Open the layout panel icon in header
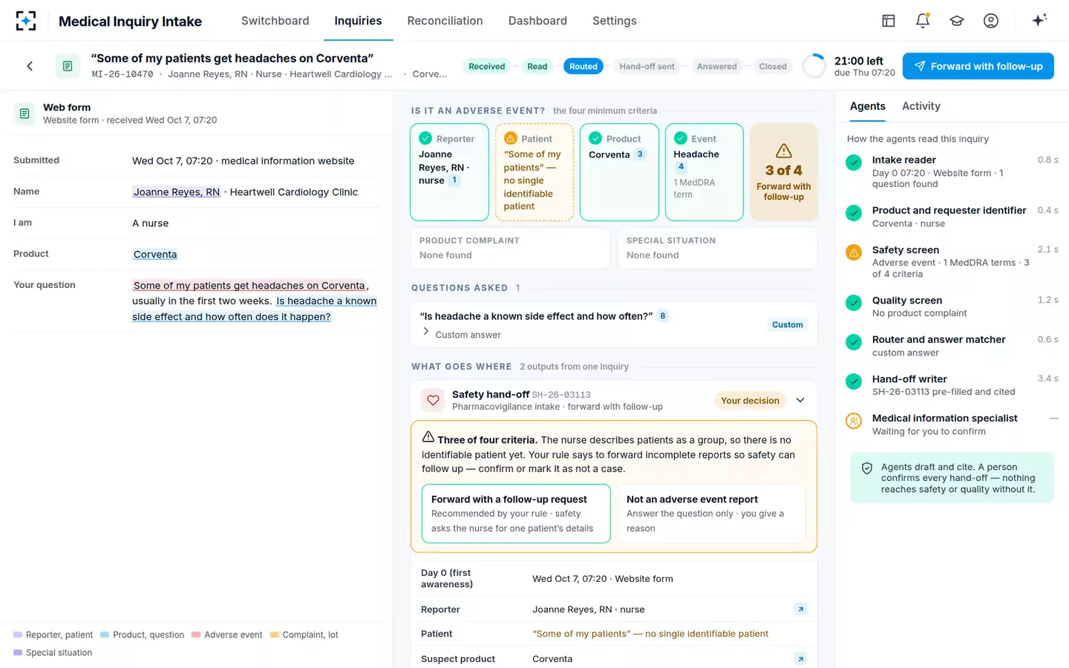 [889, 21]
